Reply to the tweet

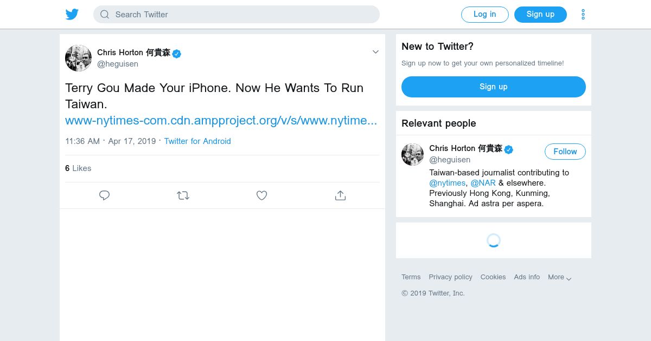point(105,195)
